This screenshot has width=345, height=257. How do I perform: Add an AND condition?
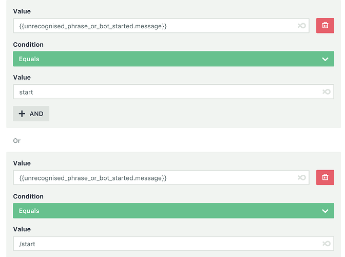[31, 114]
